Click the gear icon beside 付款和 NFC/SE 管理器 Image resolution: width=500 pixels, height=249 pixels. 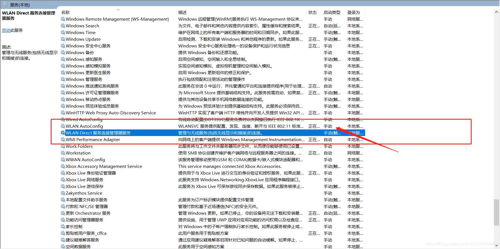[x=63, y=206]
